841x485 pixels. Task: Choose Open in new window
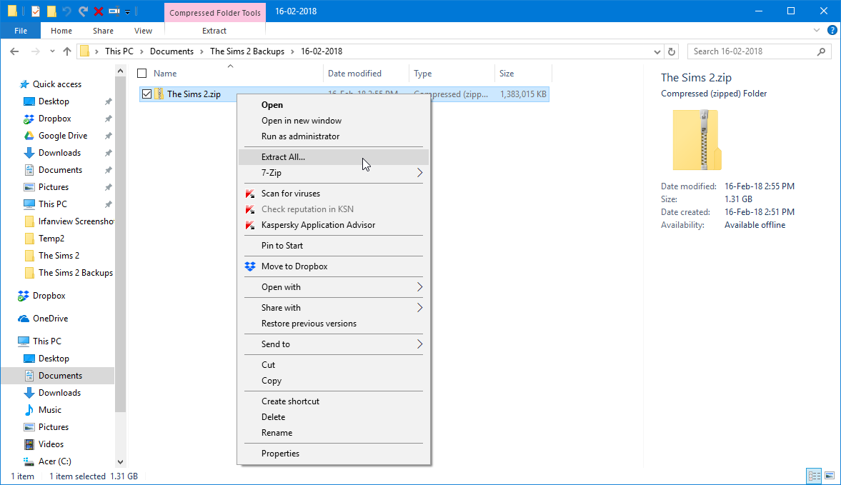(333, 121)
